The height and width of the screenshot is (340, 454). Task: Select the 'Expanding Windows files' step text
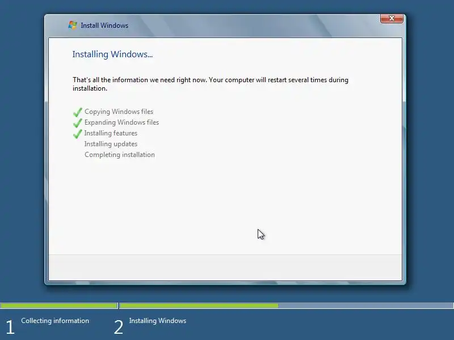point(121,122)
